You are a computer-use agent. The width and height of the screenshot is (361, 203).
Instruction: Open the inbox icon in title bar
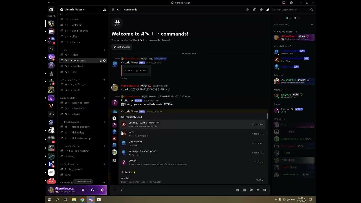(x=284, y=3)
